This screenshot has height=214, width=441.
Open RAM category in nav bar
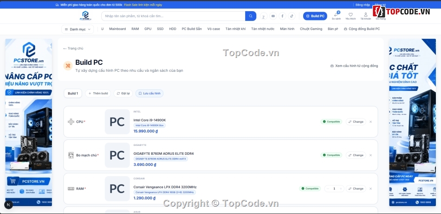click(x=135, y=29)
